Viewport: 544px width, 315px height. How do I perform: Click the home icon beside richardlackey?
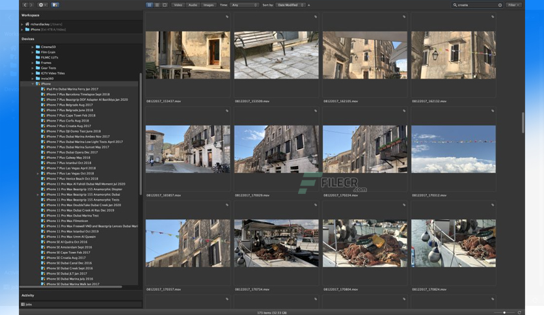tap(27, 24)
